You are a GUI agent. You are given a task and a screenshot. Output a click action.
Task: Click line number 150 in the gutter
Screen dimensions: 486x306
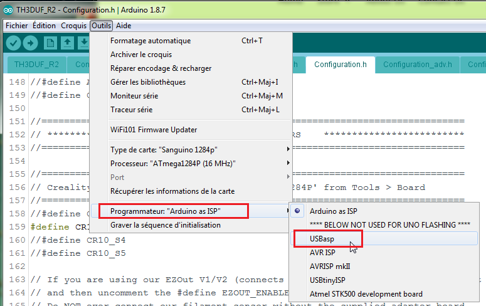[x=17, y=108]
